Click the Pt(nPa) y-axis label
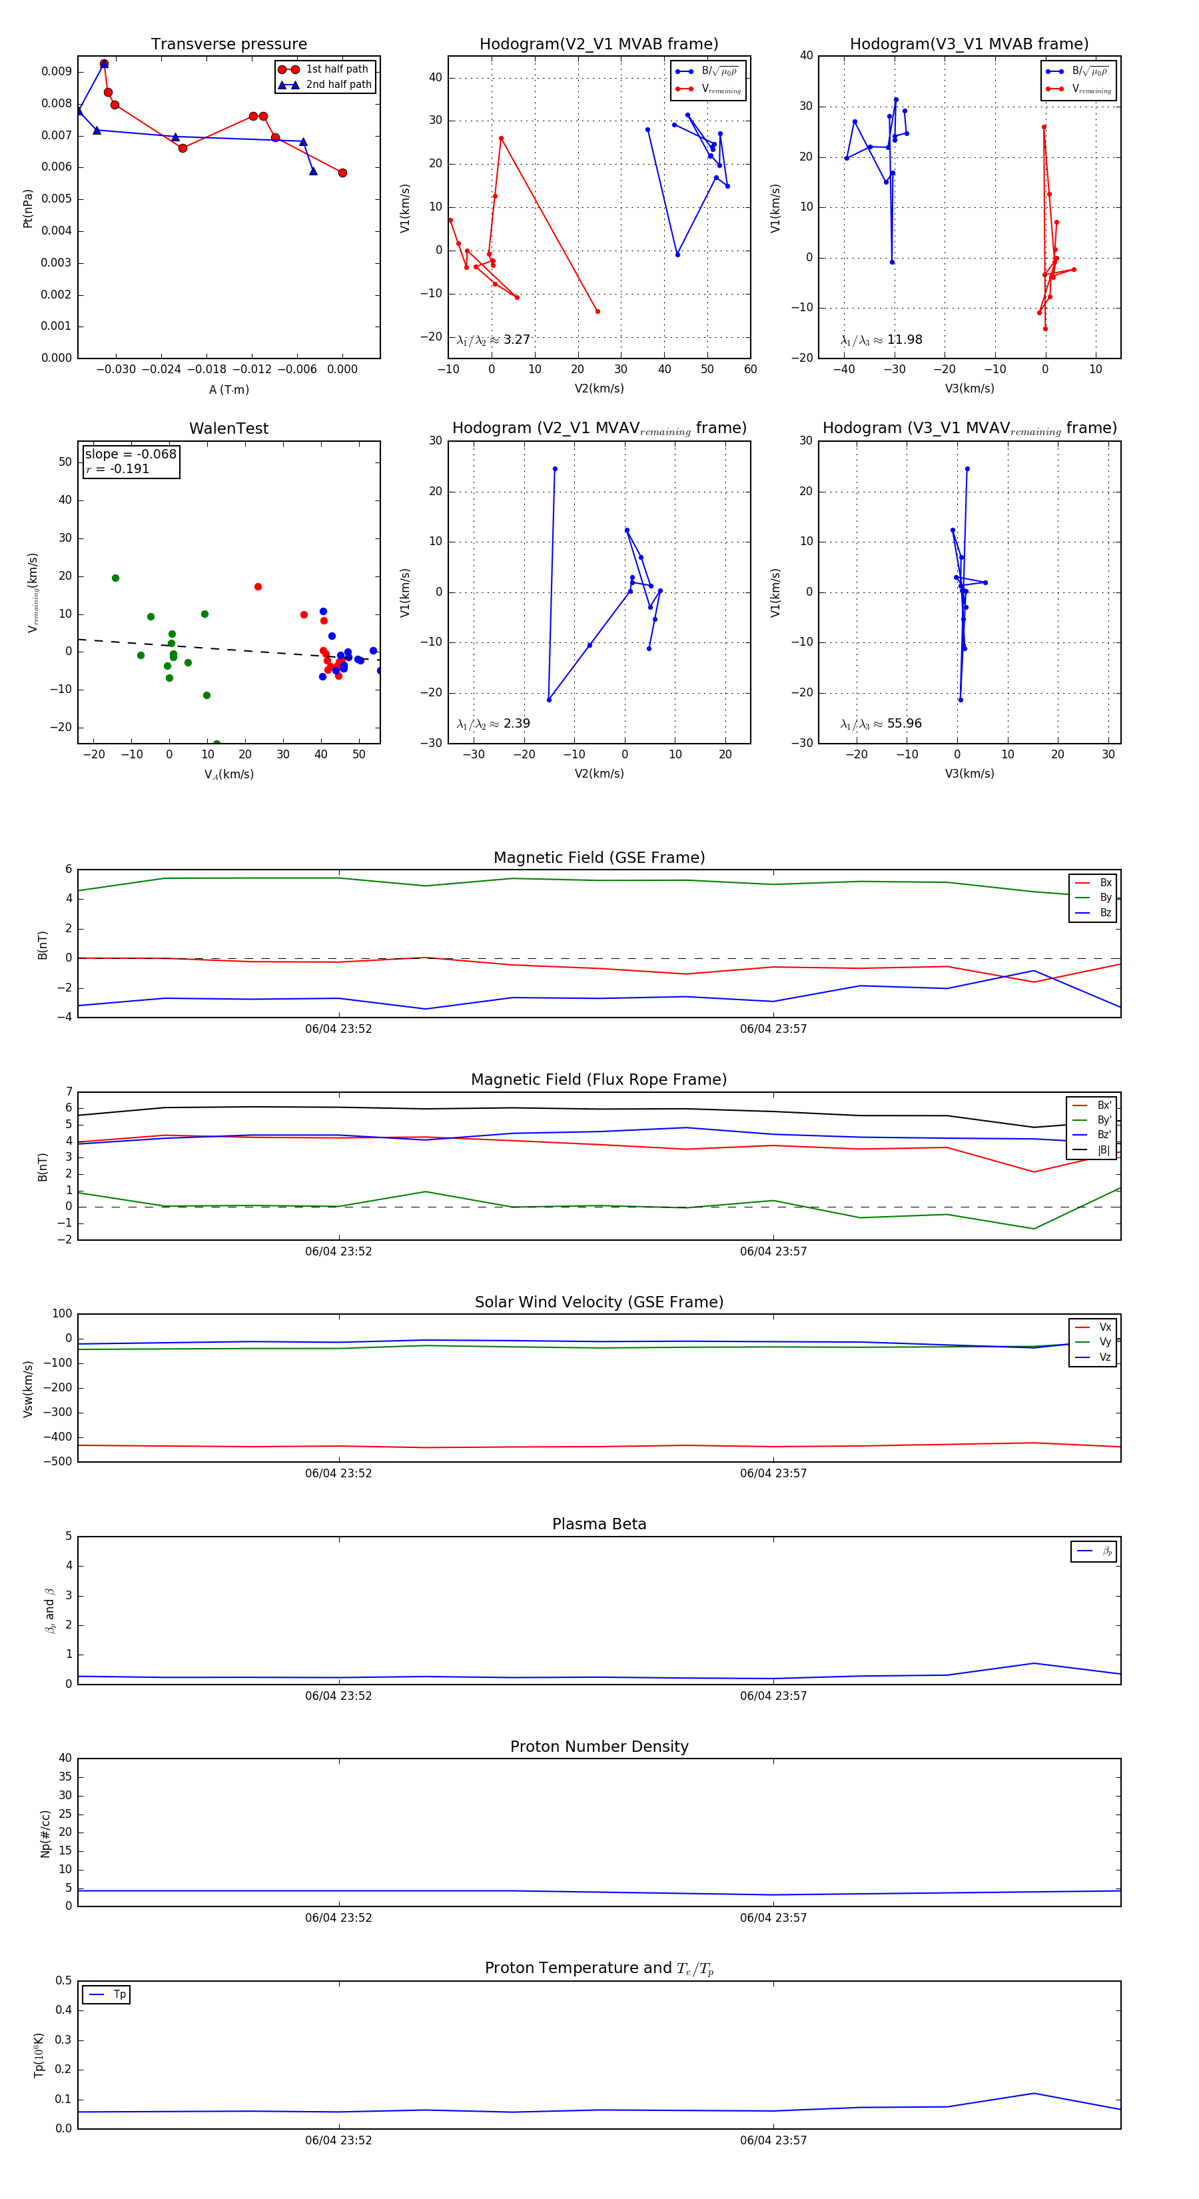The width and height of the screenshot is (1199, 2199). pos(27,209)
